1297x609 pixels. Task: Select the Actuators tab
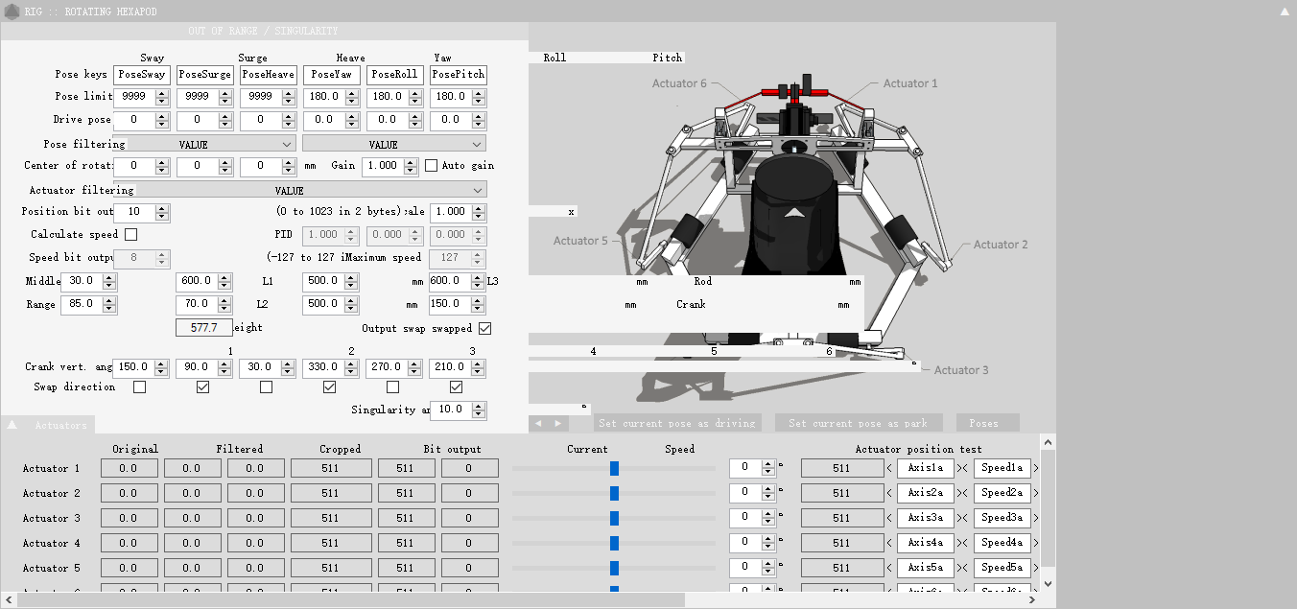pyautogui.click(x=60, y=425)
